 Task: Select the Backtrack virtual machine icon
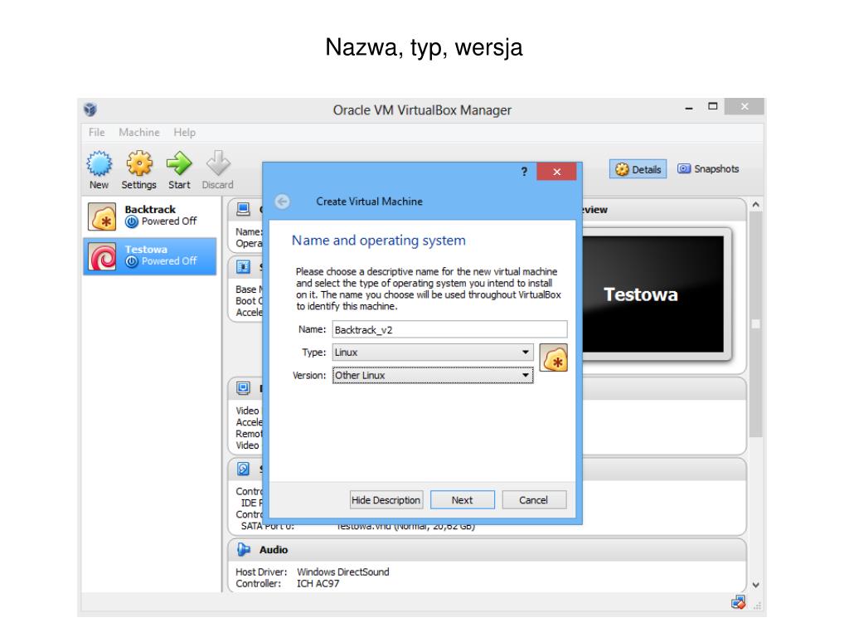click(102, 216)
